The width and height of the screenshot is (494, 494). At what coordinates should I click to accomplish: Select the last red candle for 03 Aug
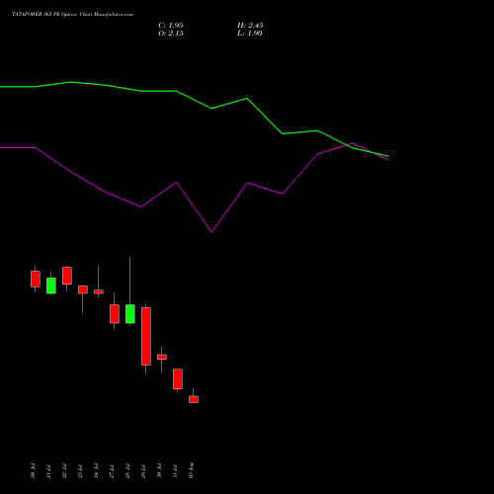coord(194,399)
